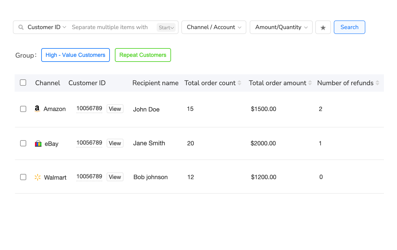The width and height of the screenshot is (397, 250).
Task: Select the Repeat Customers group
Action: (143, 55)
